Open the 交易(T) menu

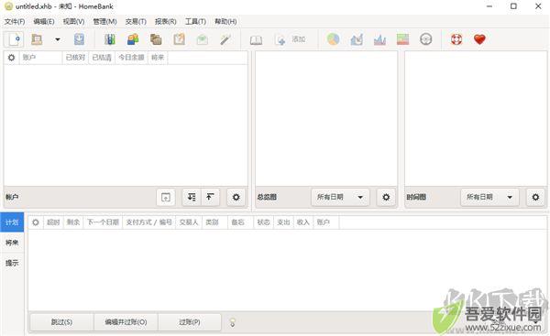[x=136, y=21]
